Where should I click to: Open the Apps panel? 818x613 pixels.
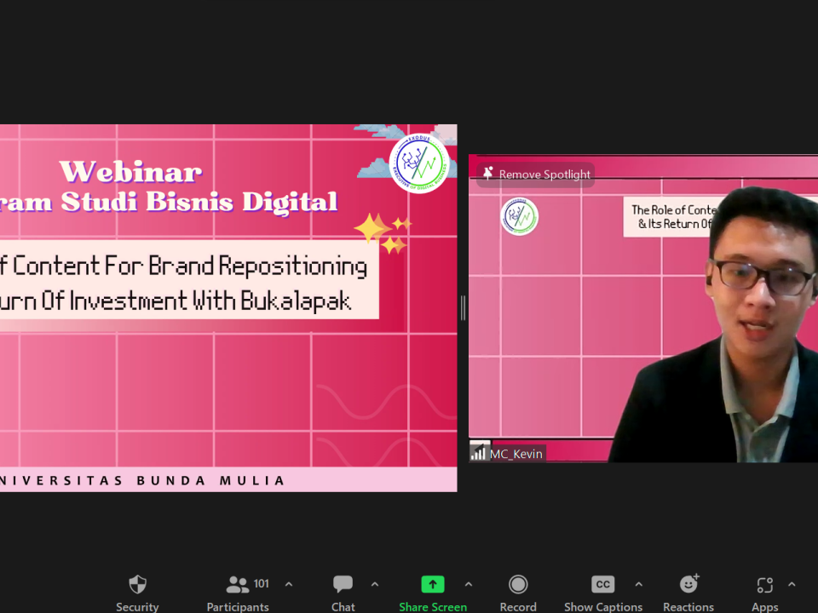coord(765,593)
